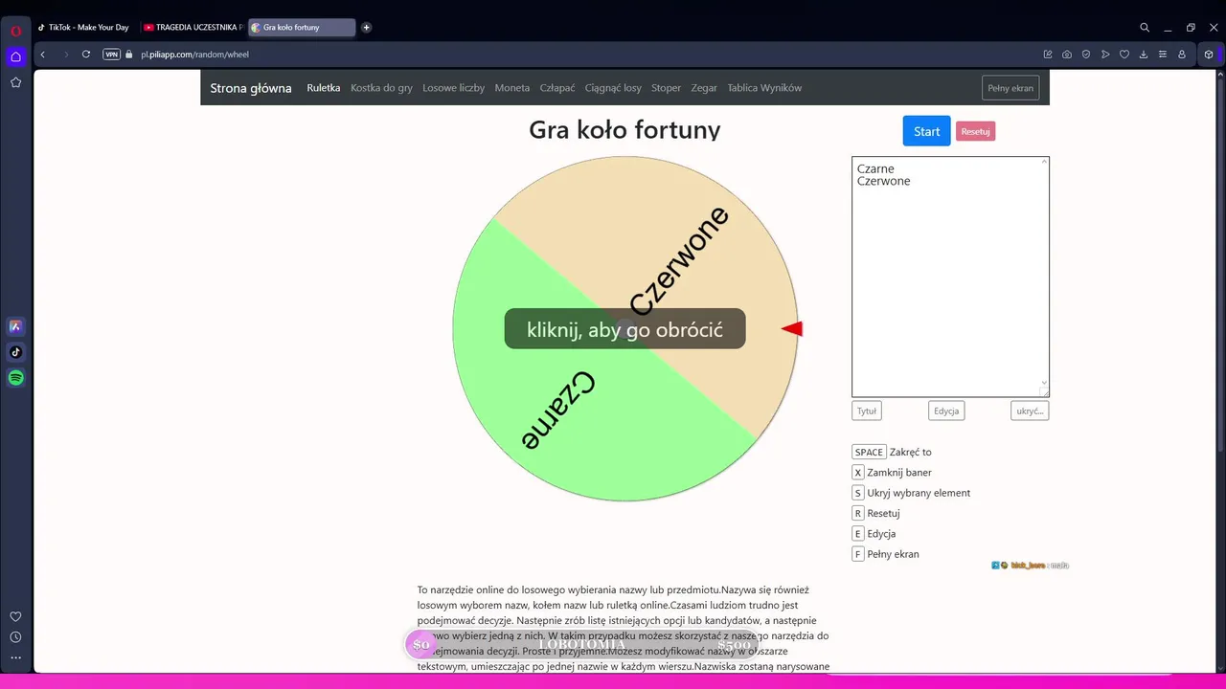Switch to the TRAGEDIA UCZESTNIKA YouTube tab
1226x689 pixels.
click(x=193, y=28)
